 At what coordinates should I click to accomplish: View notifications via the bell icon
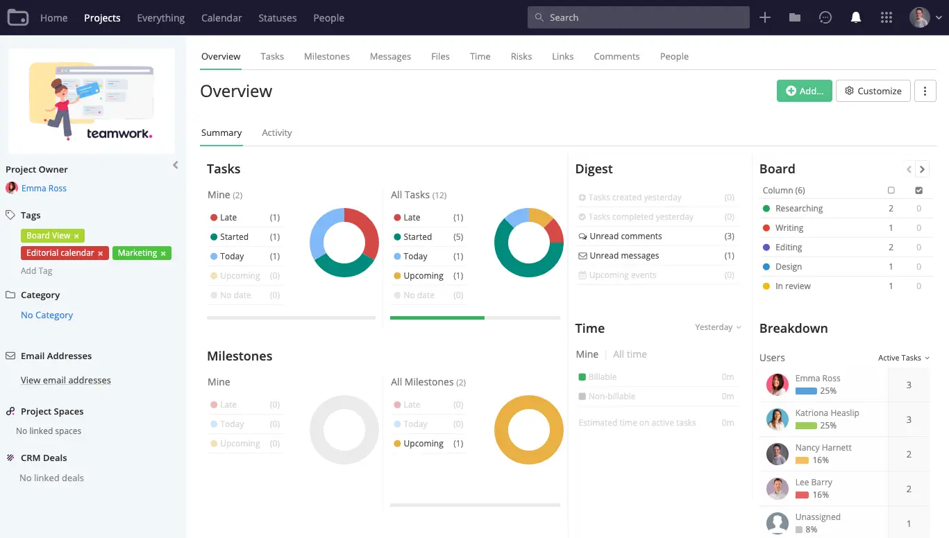click(x=856, y=17)
